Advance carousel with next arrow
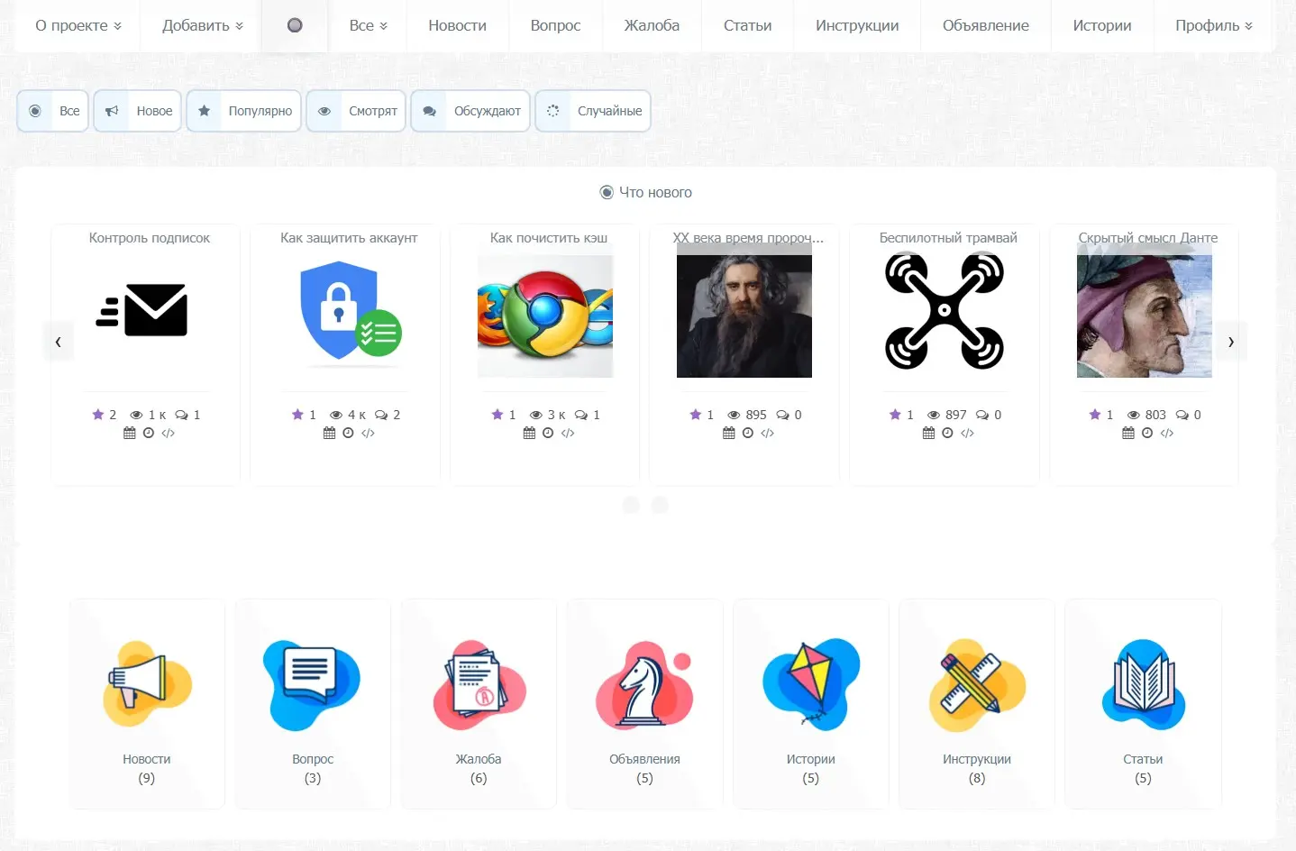 (x=1231, y=342)
